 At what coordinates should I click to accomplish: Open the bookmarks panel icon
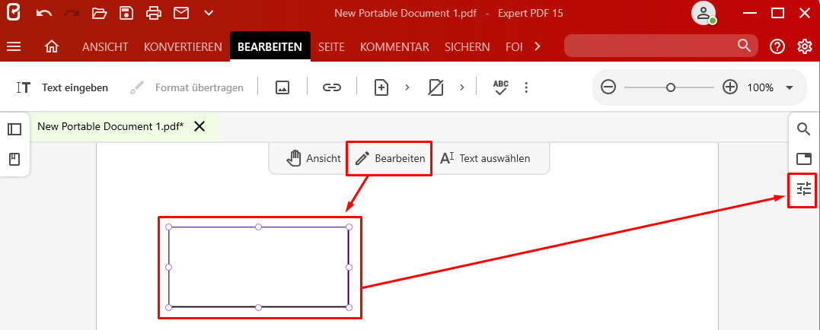click(14, 159)
